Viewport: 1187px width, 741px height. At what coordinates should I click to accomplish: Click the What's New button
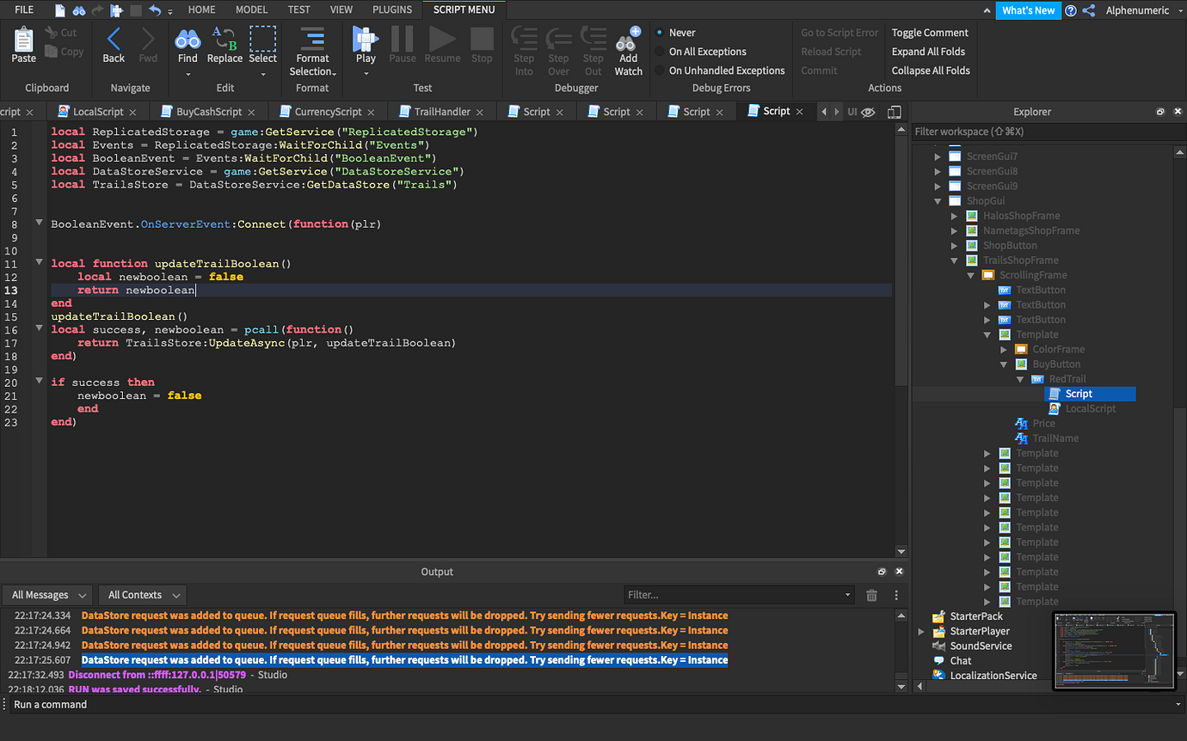[1028, 10]
